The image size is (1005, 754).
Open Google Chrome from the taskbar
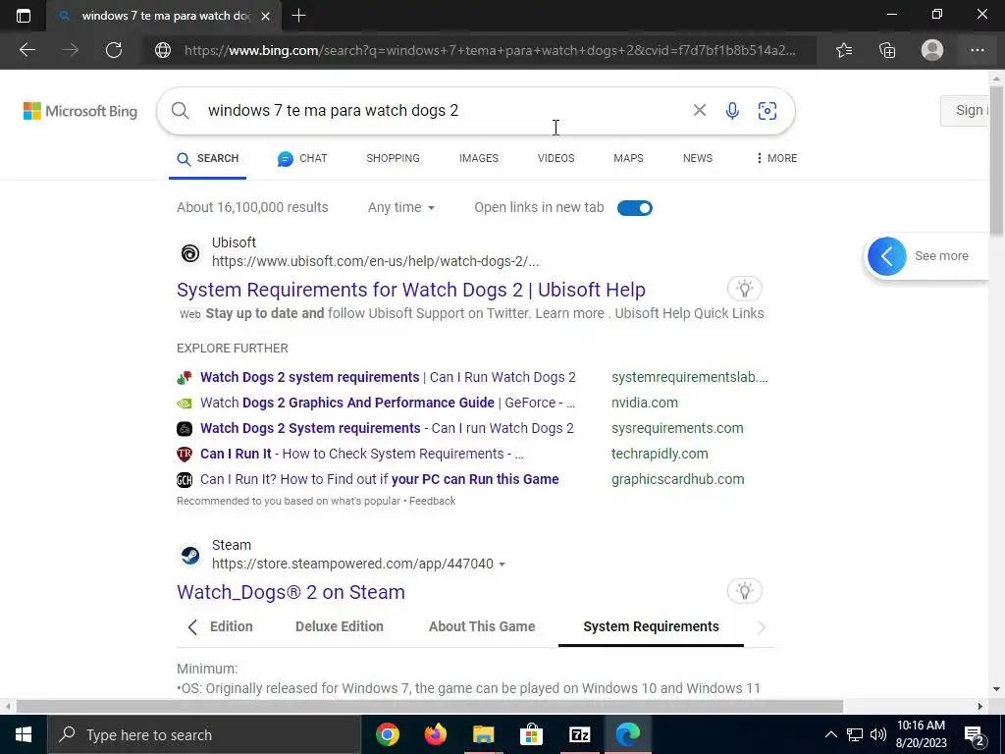pos(387,734)
